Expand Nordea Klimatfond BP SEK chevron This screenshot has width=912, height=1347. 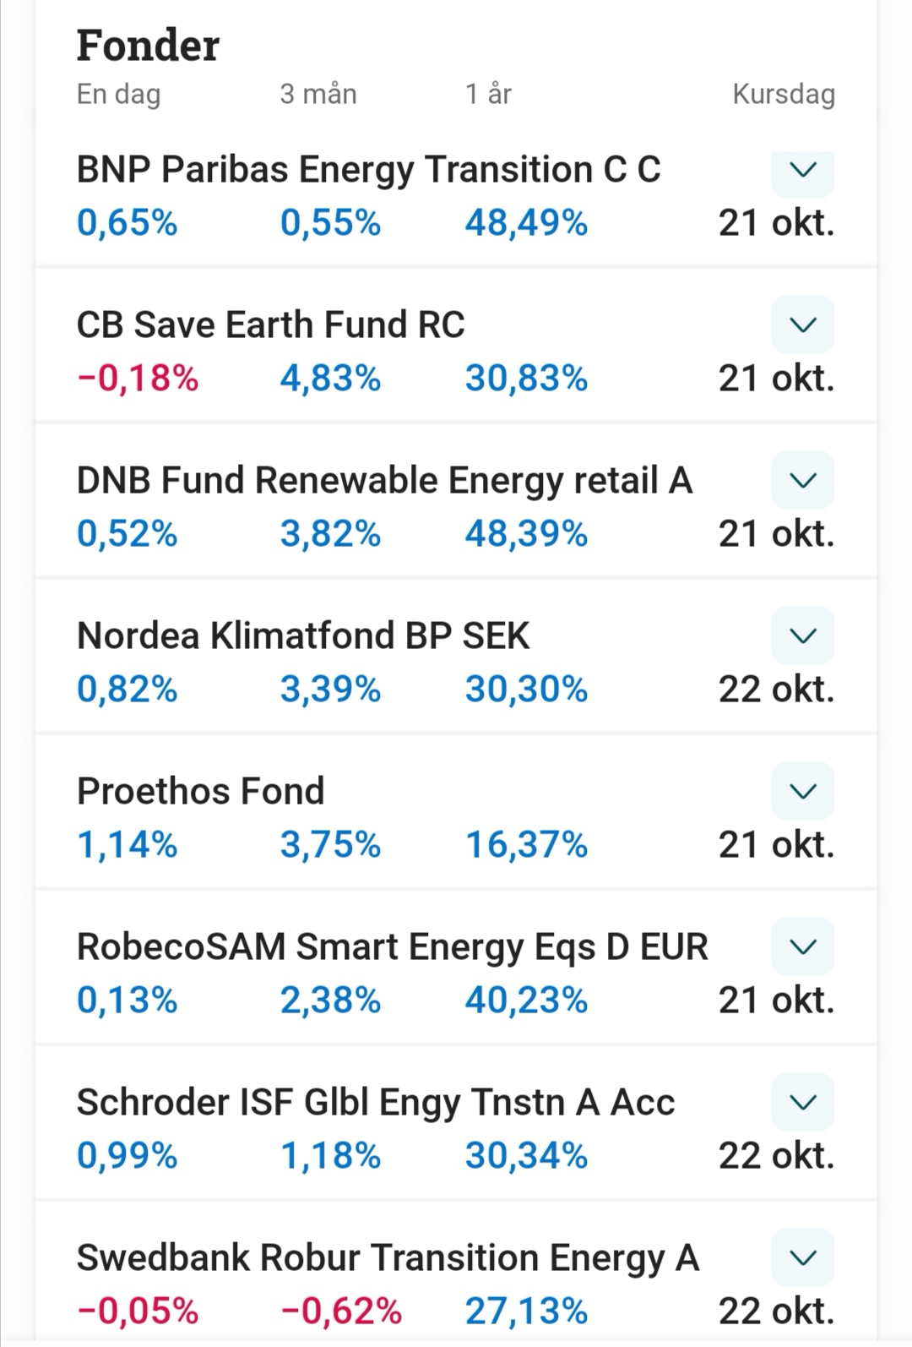[802, 635]
